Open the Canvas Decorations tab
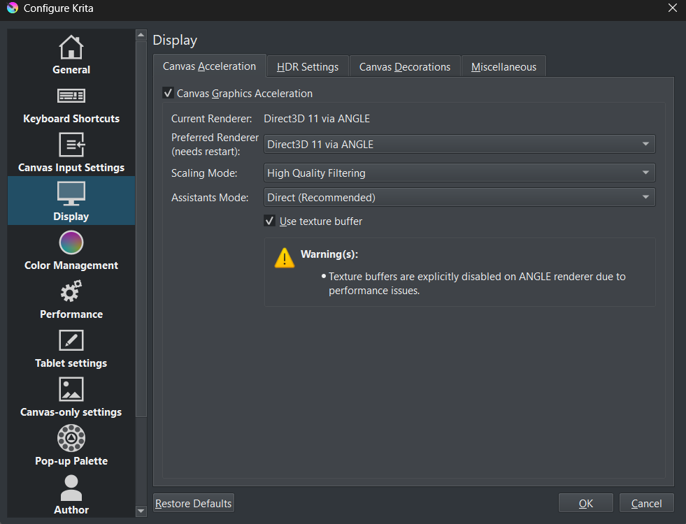The height and width of the screenshot is (524, 686). tap(405, 67)
